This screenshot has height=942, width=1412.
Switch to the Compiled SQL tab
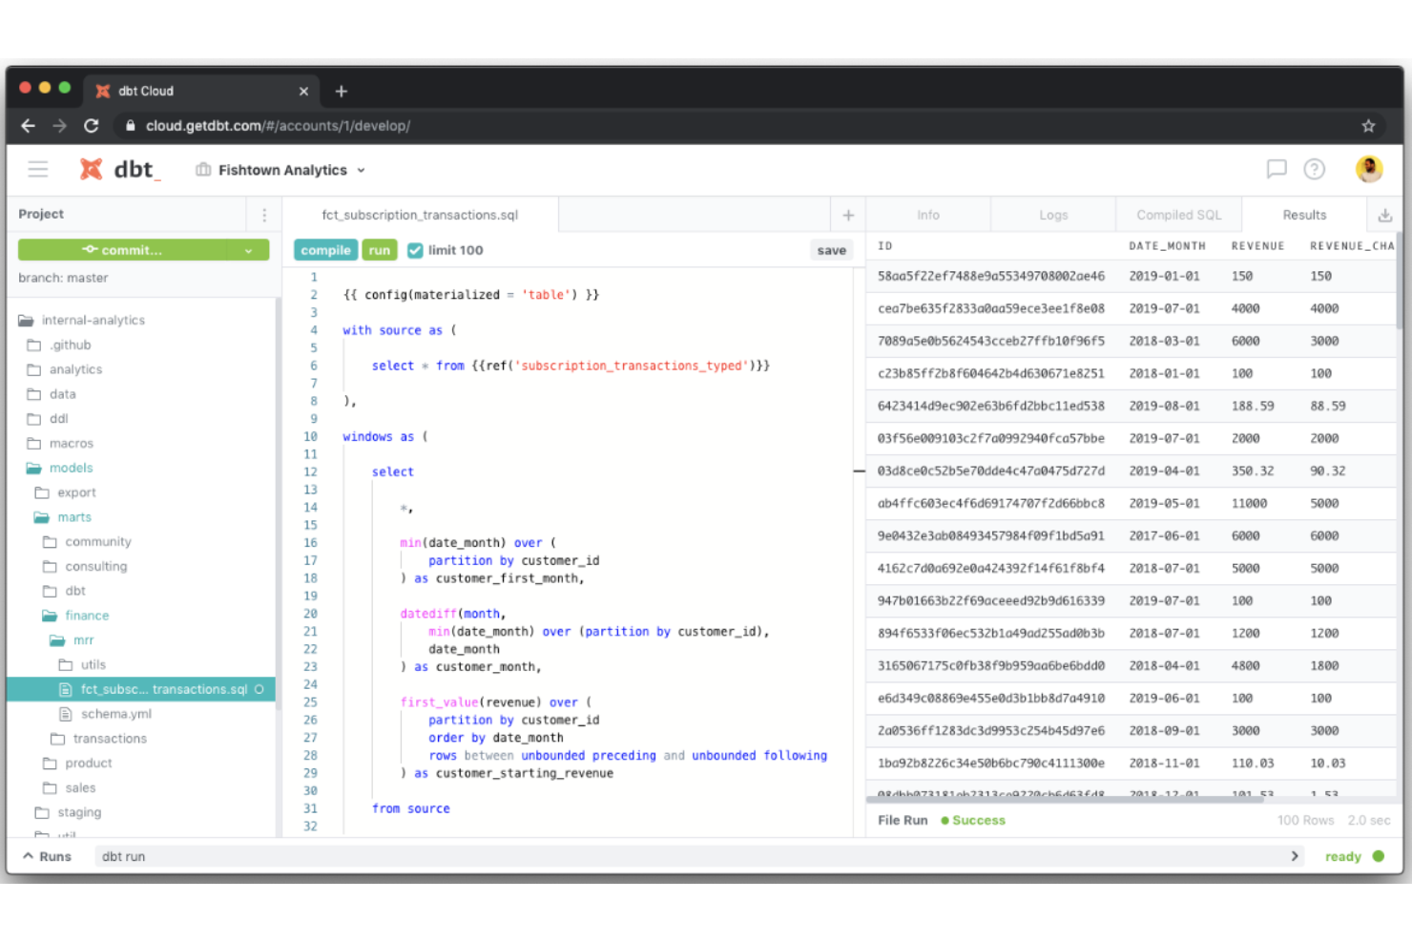coord(1179,214)
